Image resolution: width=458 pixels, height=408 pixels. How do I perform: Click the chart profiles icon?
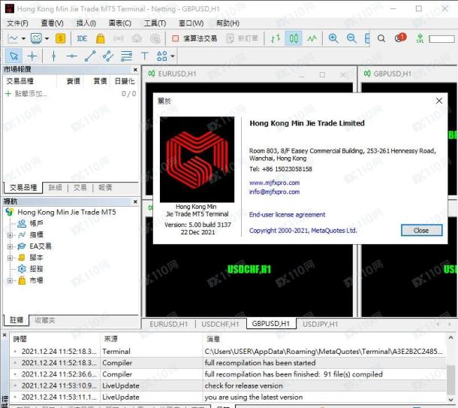tap(36, 38)
